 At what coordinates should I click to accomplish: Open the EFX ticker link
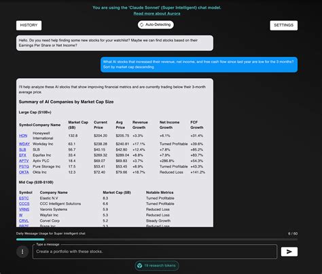22,155
